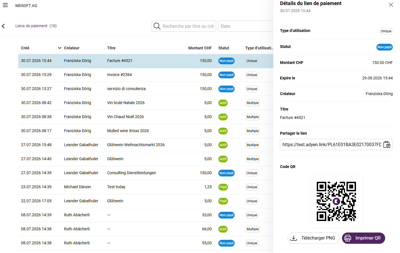The height and width of the screenshot is (253, 400).
Task: Click the Liens de paiement heading link
Action: coord(36,26)
